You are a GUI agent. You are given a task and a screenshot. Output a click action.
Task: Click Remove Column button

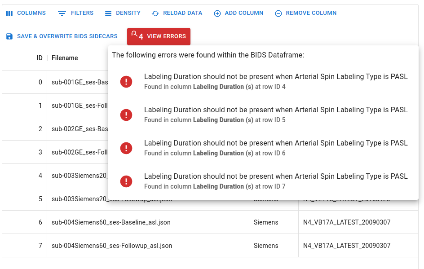pyautogui.click(x=306, y=13)
